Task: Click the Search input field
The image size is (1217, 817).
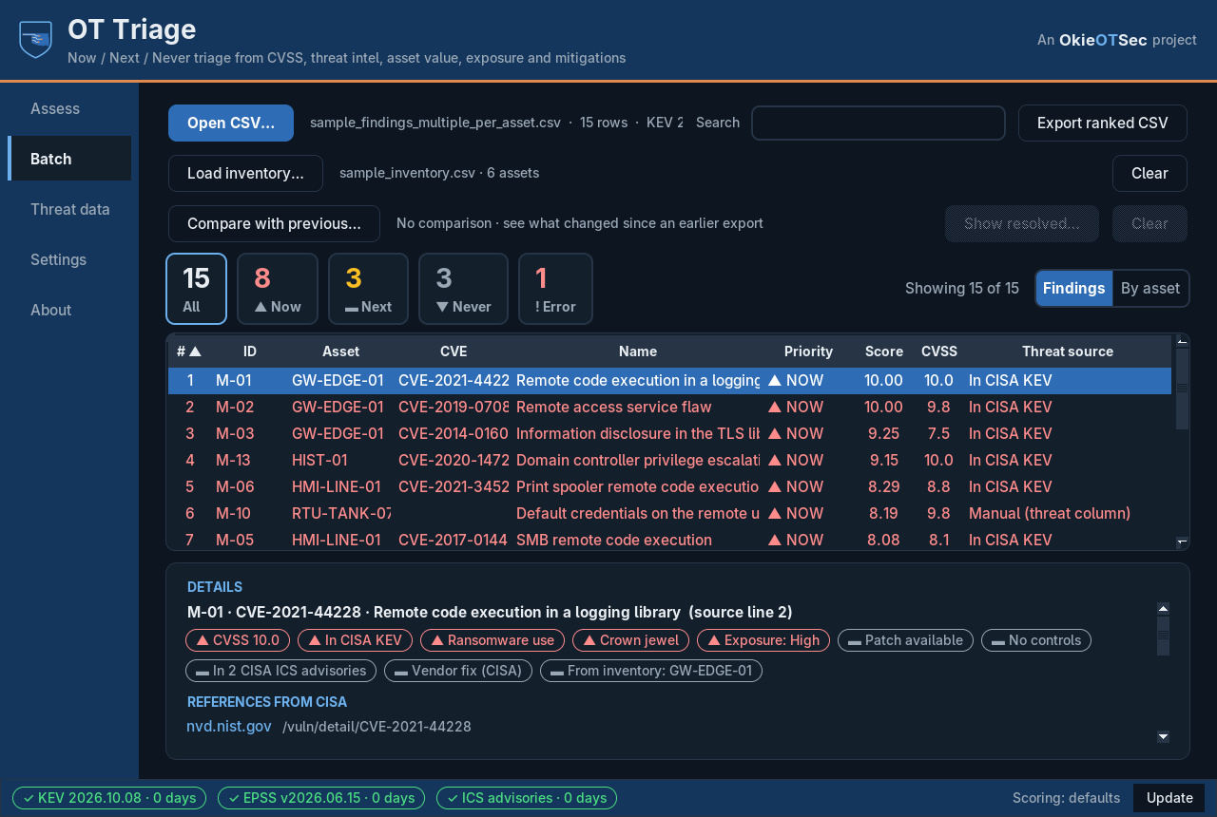Action: pos(879,123)
